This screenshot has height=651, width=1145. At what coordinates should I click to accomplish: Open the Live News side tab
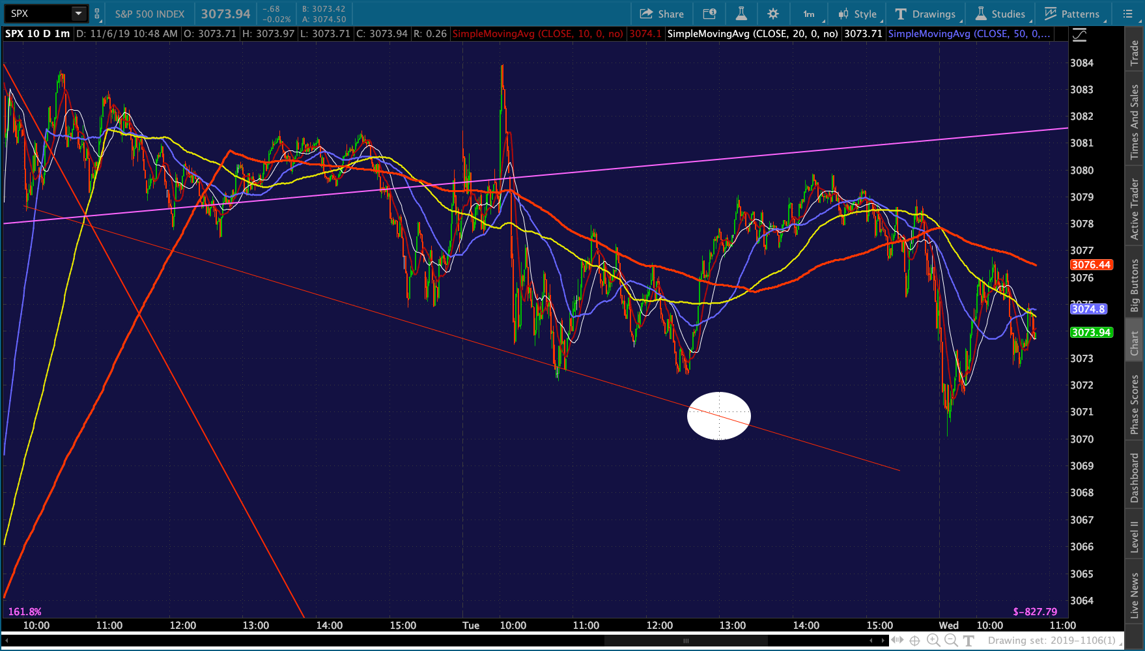tap(1135, 595)
